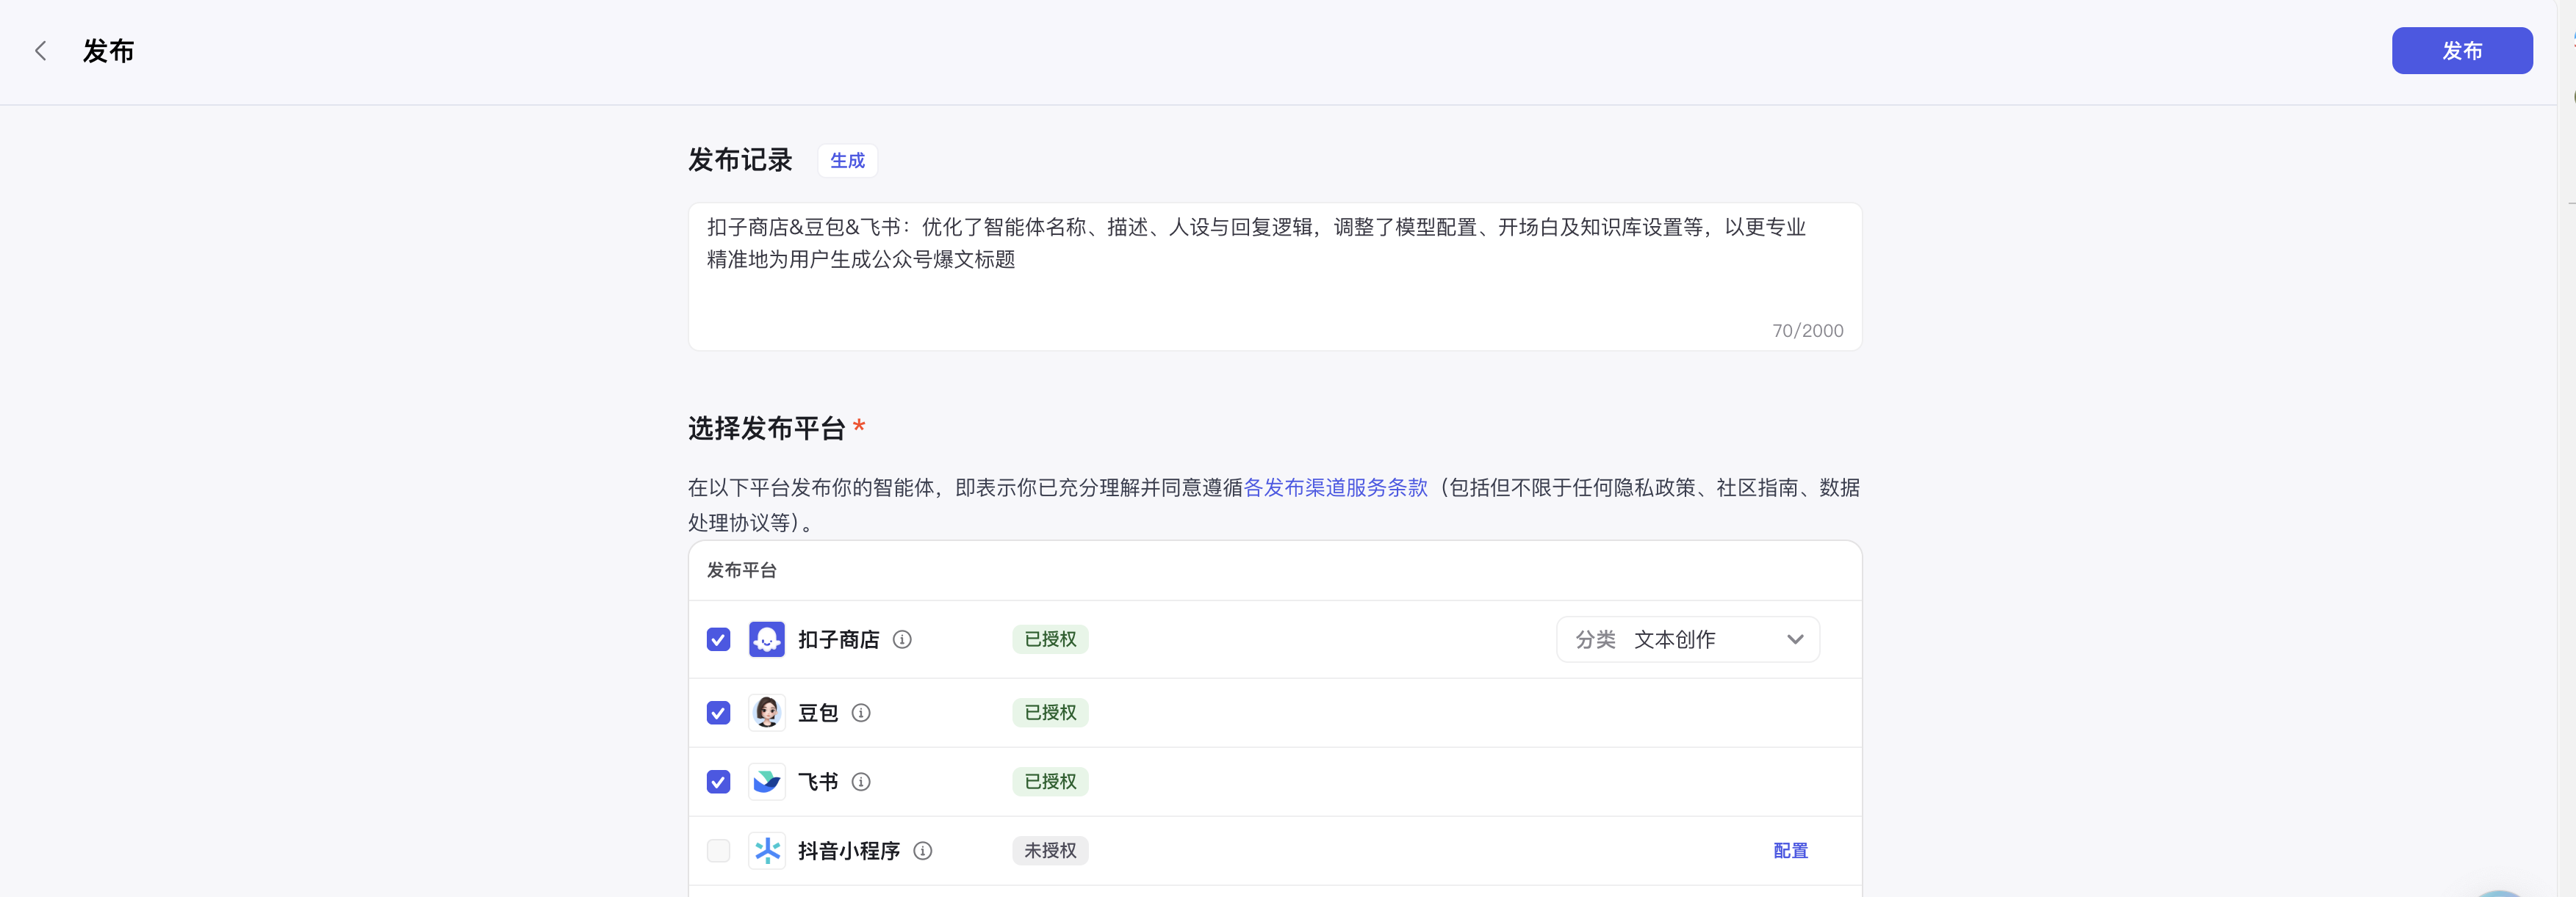Image resolution: width=2576 pixels, height=897 pixels.
Task: Show info tooltip next to 扣子商店
Action: [x=902, y=639]
